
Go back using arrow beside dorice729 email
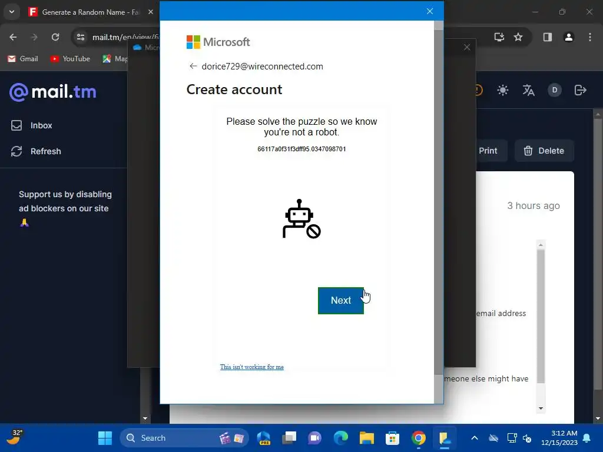coord(193,66)
